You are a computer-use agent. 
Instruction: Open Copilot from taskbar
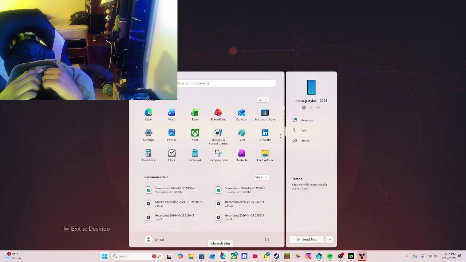(x=180, y=256)
